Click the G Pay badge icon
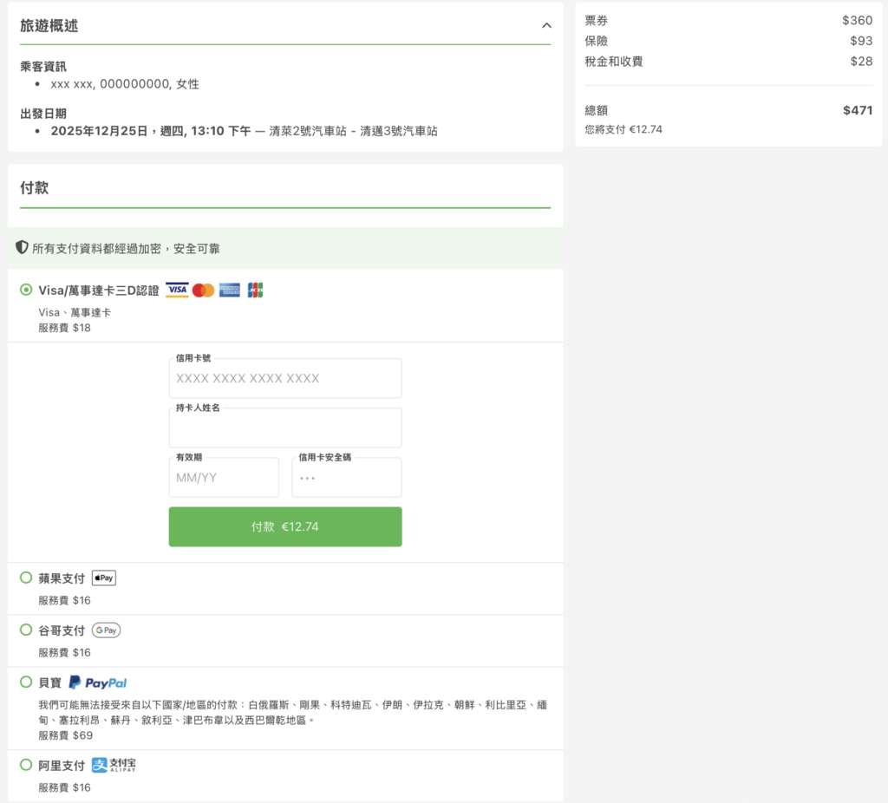This screenshot has height=803, width=888. tap(105, 630)
